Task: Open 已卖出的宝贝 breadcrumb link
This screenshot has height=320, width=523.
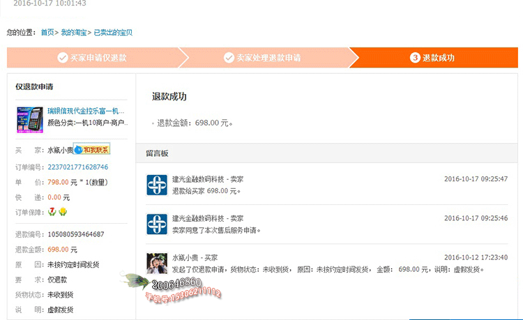Action: 113,33
